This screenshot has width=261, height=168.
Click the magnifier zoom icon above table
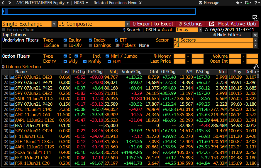click(256, 67)
